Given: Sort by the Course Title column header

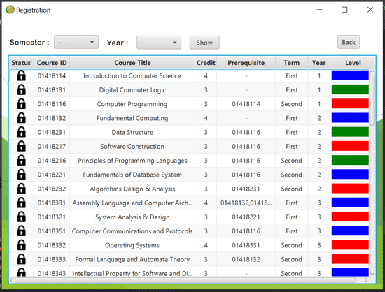Looking at the screenshot, I should [132, 63].
